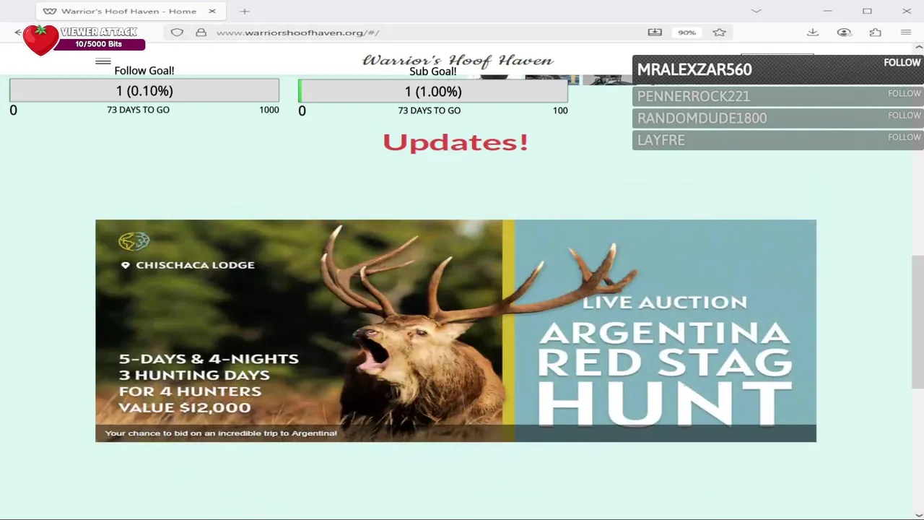Image resolution: width=924 pixels, height=520 pixels.
Task: Click the Warrior's Hoof Haven site logo
Action: coord(458,61)
